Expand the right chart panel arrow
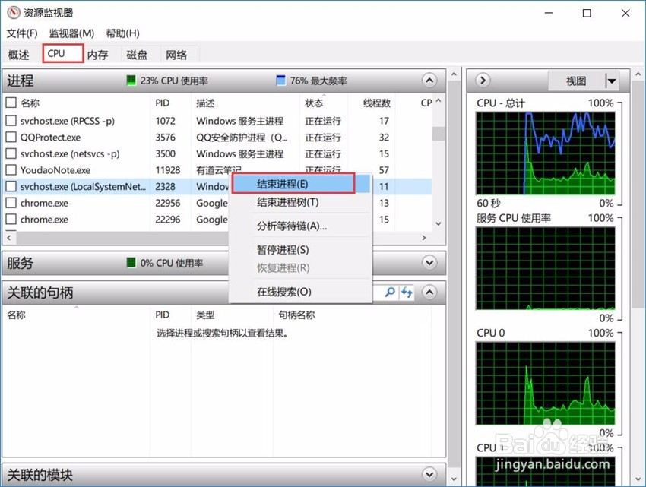 click(482, 81)
